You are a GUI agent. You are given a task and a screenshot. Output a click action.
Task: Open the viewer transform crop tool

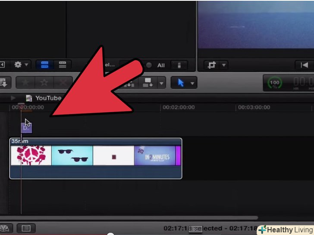(x=212, y=65)
